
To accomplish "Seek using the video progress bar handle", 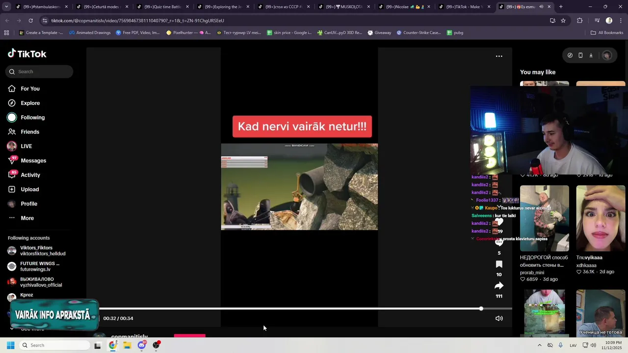I will 481,308.
